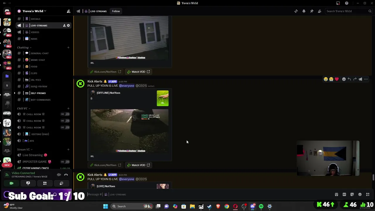The image size is (375, 211).
Task: Toggle camera with the green video button
Action: tap(11, 183)
